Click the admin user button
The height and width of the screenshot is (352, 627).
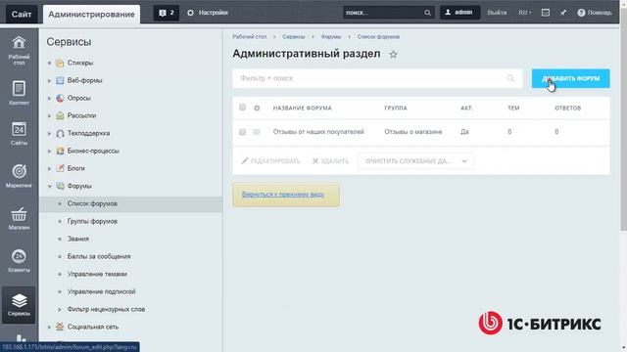point(459,13)
